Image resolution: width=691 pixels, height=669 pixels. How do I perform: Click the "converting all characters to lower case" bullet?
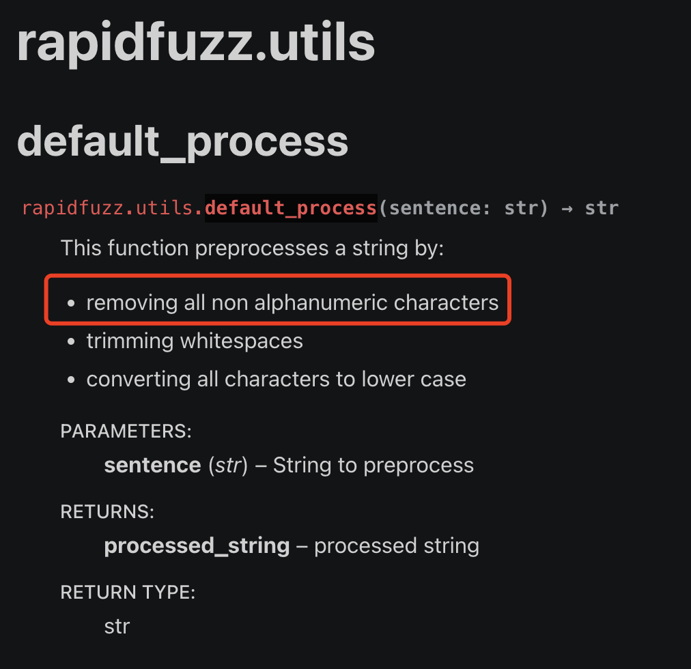276,379
